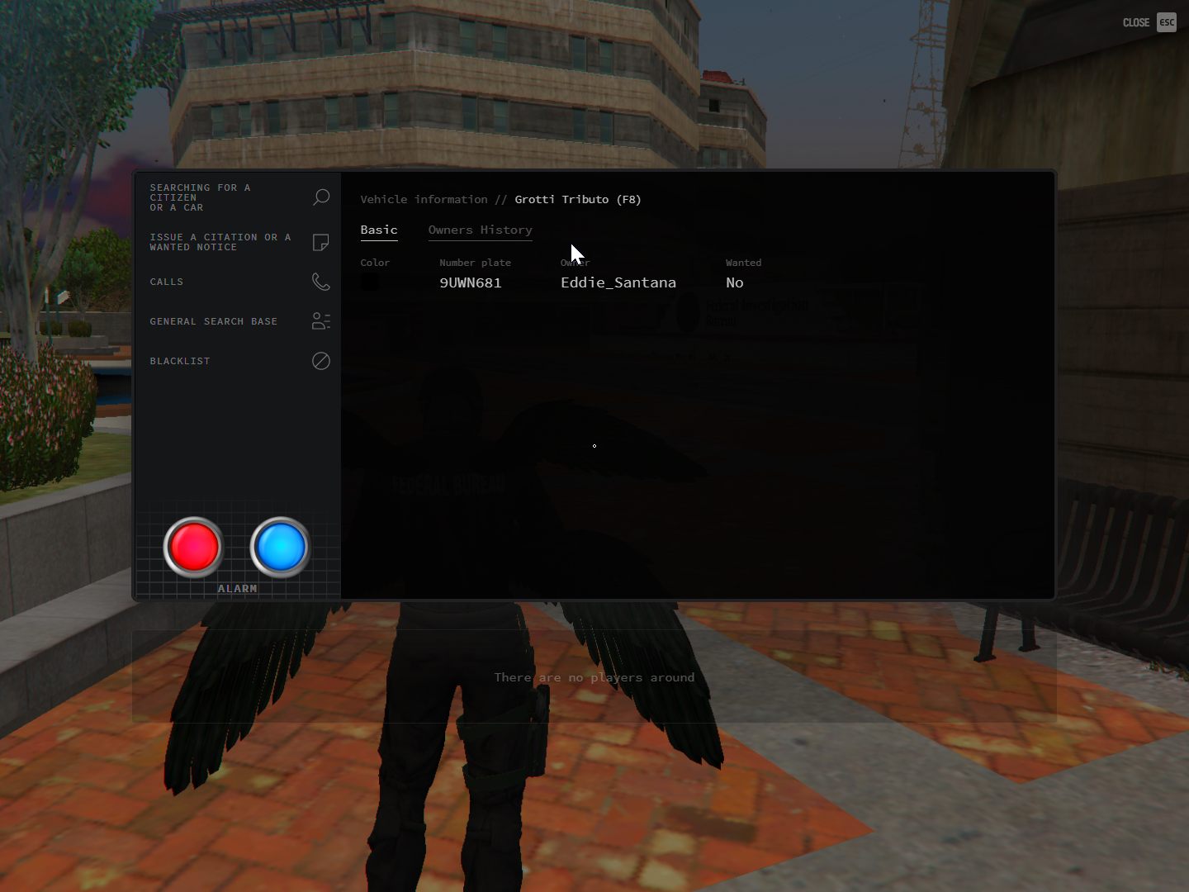
Task: Click the number plate 9UWN681
Action: tap(471, 282)
